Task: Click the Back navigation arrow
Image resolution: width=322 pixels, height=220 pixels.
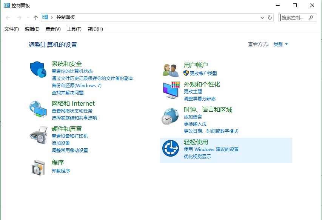Action: click(x=8, y=18)
